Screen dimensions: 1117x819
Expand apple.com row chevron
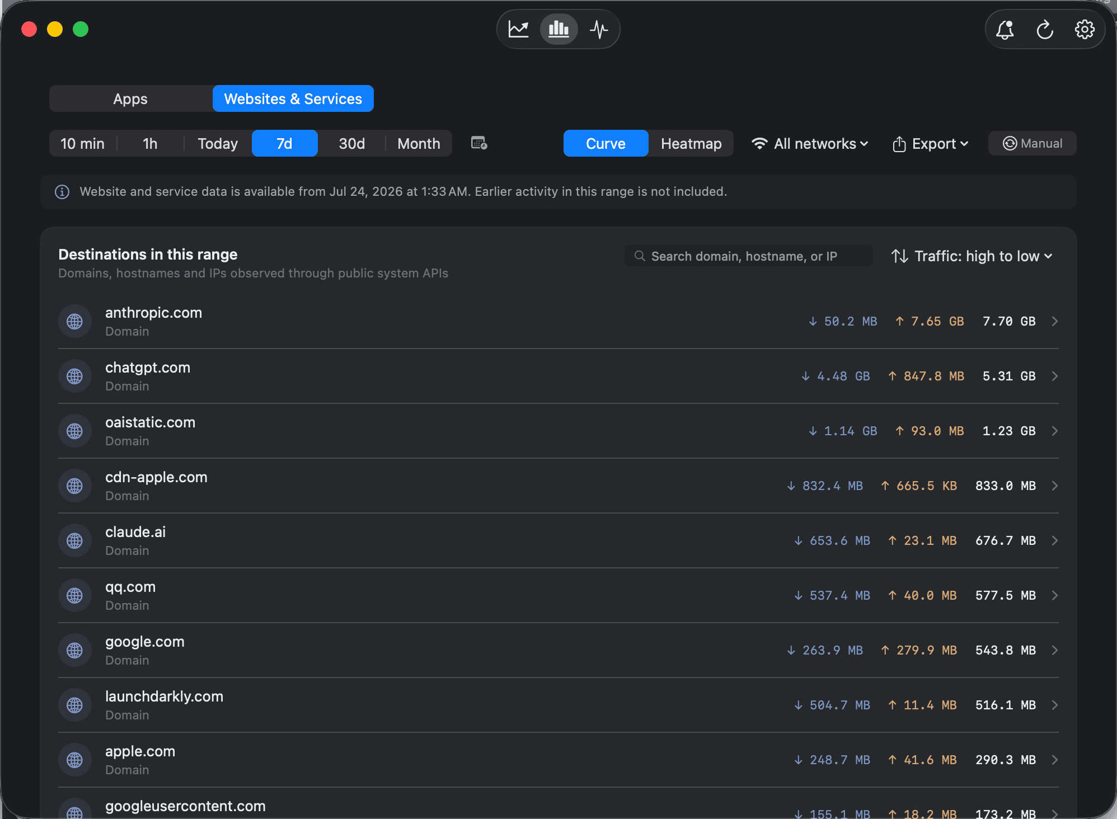[x=1054, y=760]
